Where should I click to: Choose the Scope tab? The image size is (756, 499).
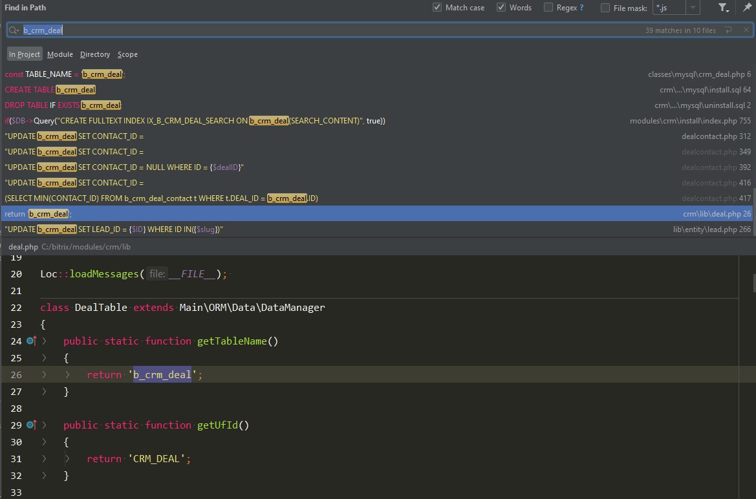[x=127, y=54]
